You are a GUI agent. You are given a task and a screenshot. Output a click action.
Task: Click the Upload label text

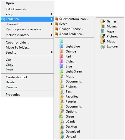click(71, 137)
